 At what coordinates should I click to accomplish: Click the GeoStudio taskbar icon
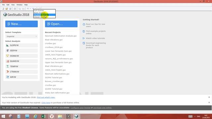(77, 116)
